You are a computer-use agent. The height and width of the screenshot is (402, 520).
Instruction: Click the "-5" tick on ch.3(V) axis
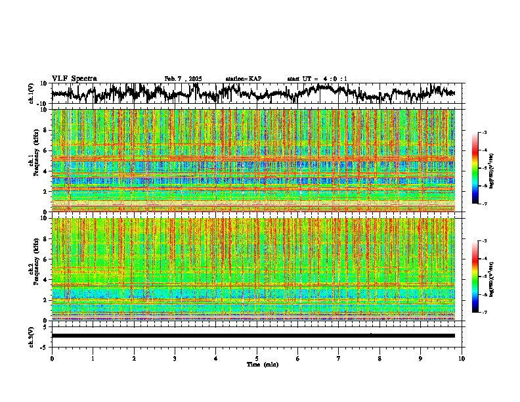click(45, 347)
